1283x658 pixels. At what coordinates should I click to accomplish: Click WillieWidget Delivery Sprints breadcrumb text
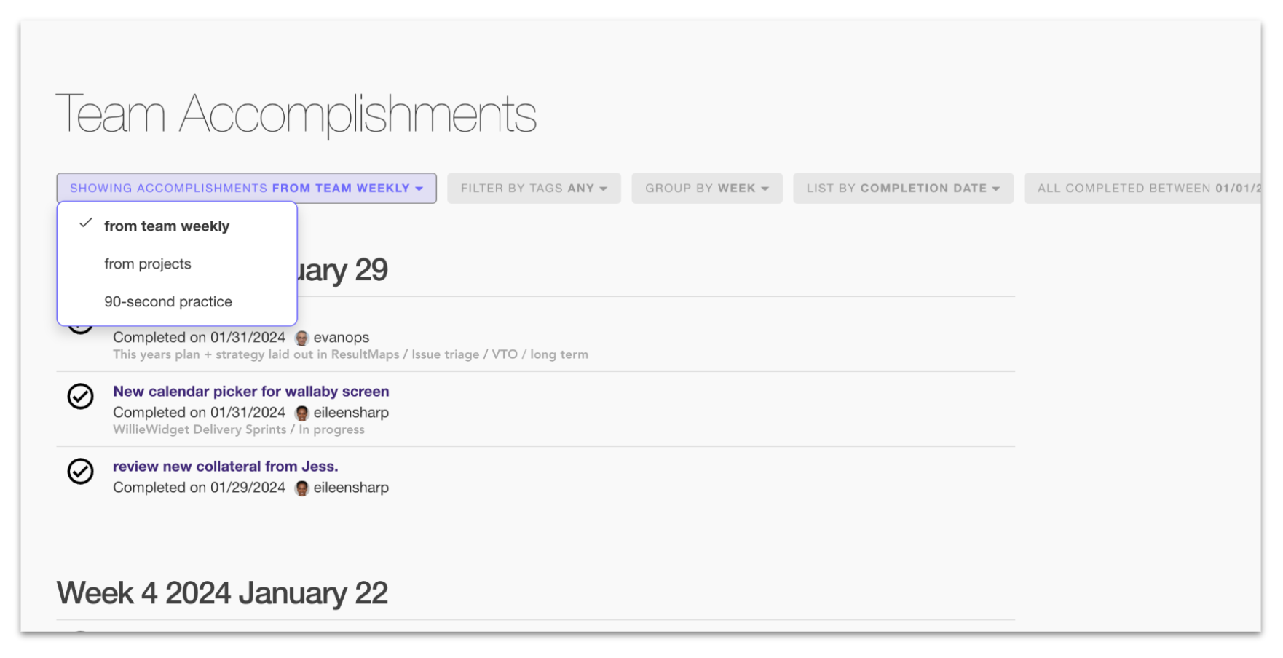[x=200, y=429]
